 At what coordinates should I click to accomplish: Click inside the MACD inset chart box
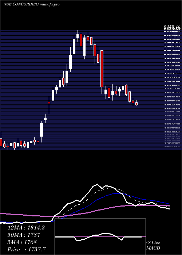point(100,237)
